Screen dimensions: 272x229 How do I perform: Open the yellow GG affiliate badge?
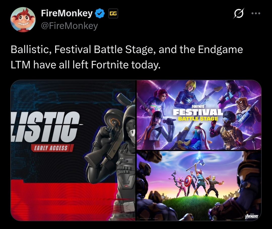(x=113, y=14)
